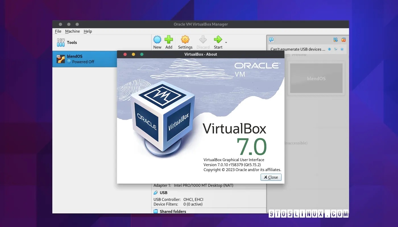Click the Version 7.0.10 r158379 text

(232, 165)
